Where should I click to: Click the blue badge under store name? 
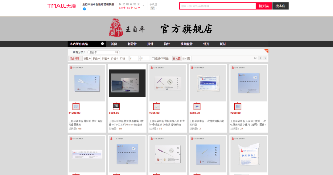84,9
